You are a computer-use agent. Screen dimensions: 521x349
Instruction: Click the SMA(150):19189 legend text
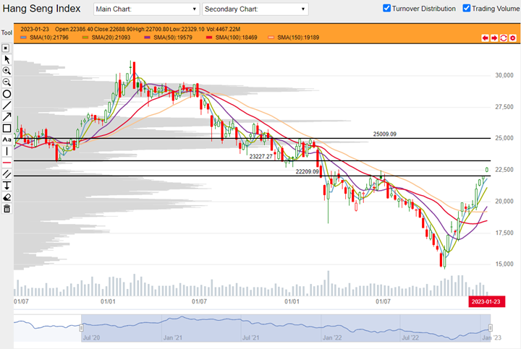(x=298, y=38)
